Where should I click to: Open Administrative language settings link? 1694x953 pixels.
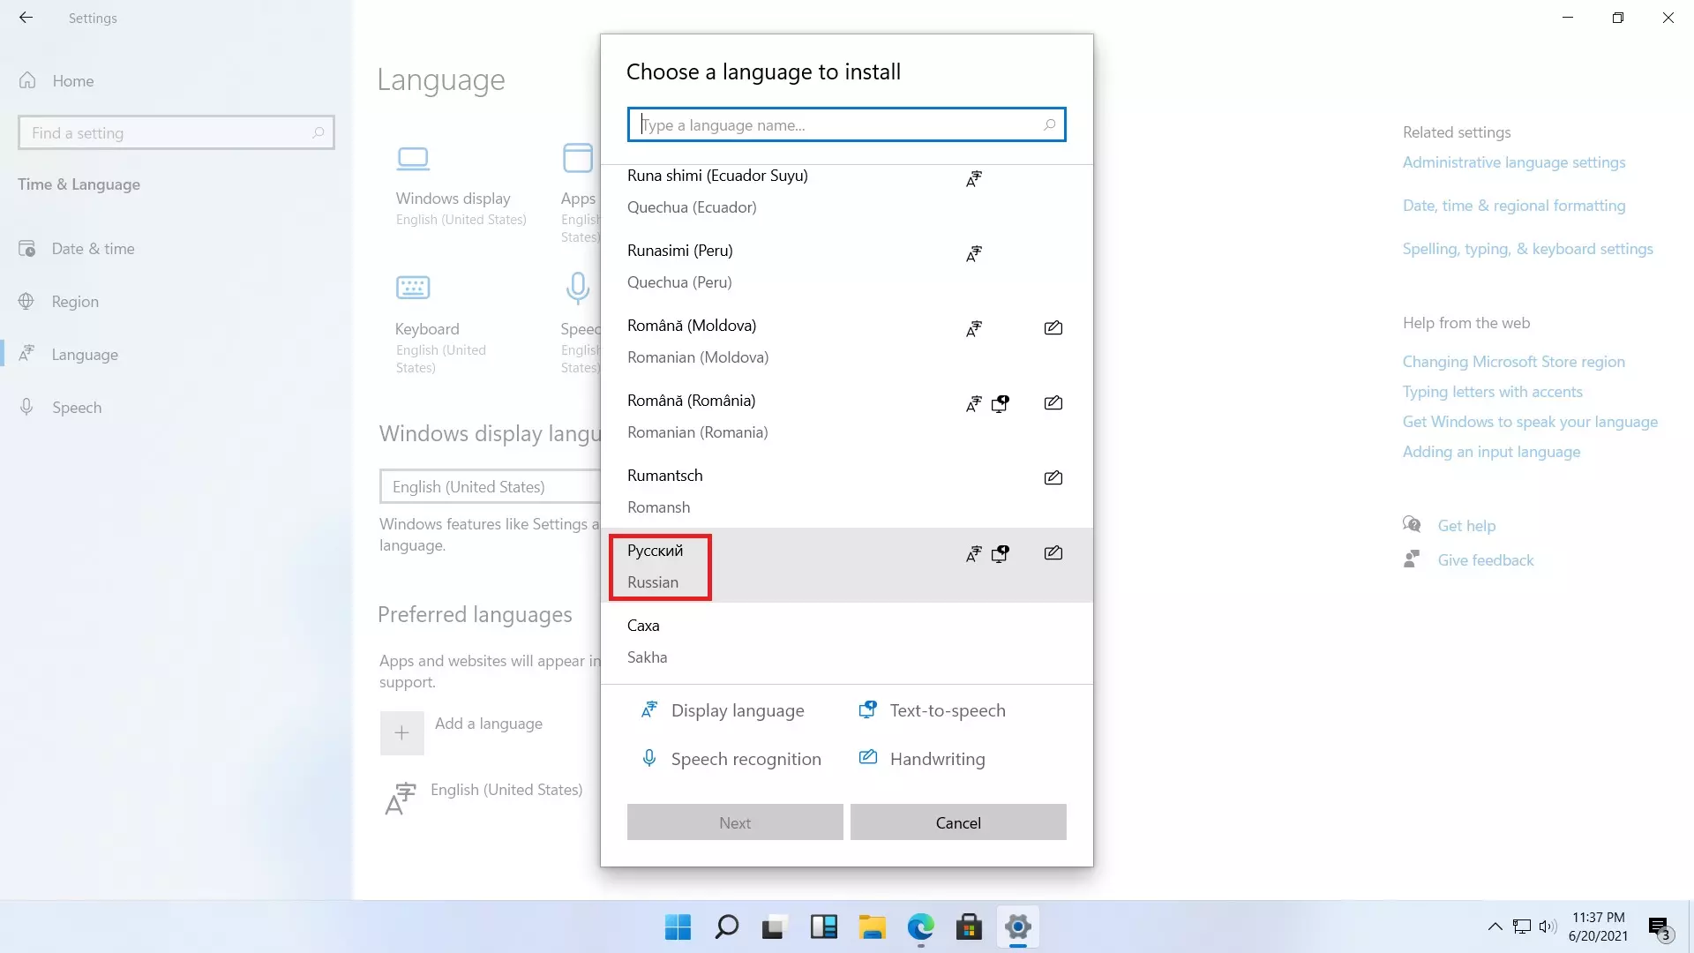(1513, 162)
